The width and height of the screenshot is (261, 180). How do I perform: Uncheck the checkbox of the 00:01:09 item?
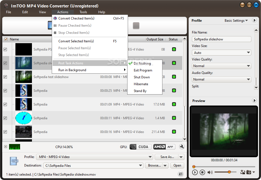tap(5, 104)
